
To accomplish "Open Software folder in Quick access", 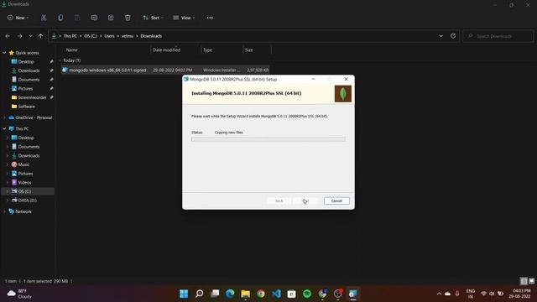I will click(x=27, y=107).
